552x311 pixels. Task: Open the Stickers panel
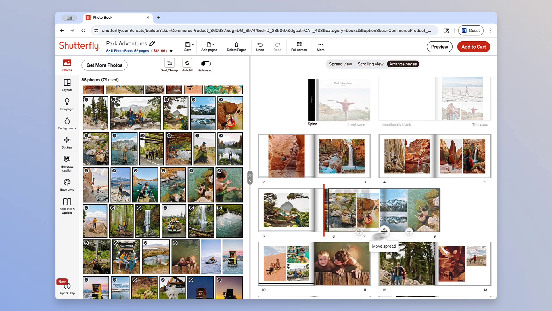pos(67,143)
